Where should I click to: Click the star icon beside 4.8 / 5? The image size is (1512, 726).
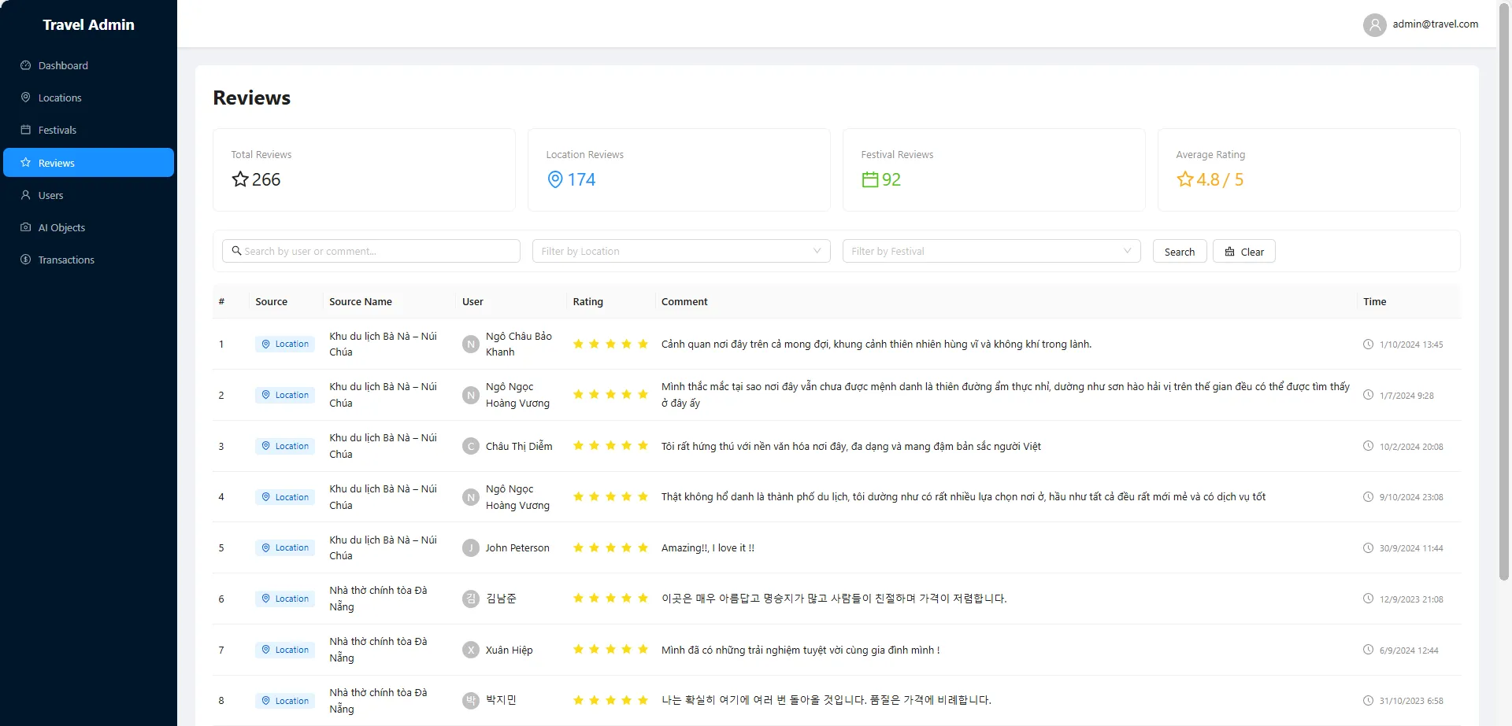click(x=1185, y=179)
